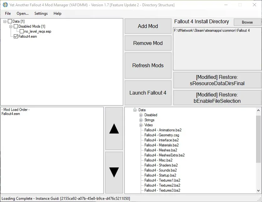Click the Instance Guid status bar text
262x202 pixels.
pos(66,199)
